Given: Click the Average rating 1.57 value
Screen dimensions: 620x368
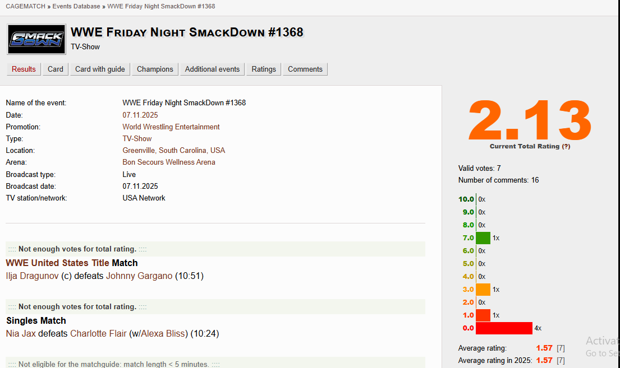Looking at the screenshot, I should (x=544, y=348).
